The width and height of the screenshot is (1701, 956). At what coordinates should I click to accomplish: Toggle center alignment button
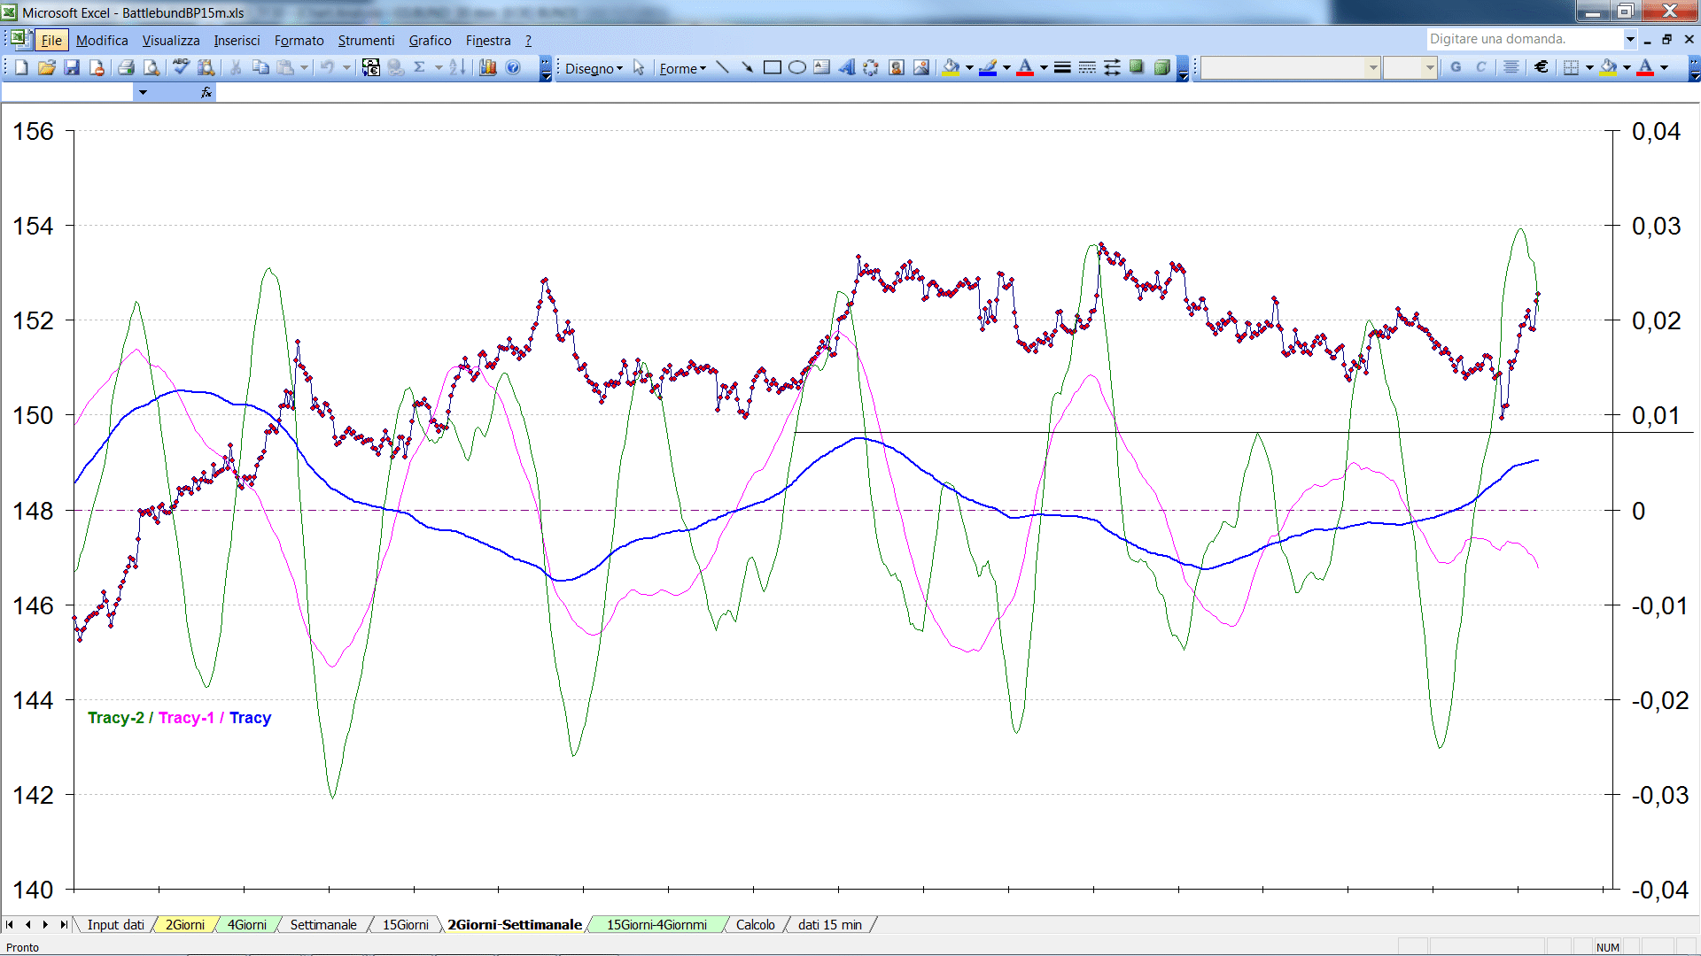1511,67
